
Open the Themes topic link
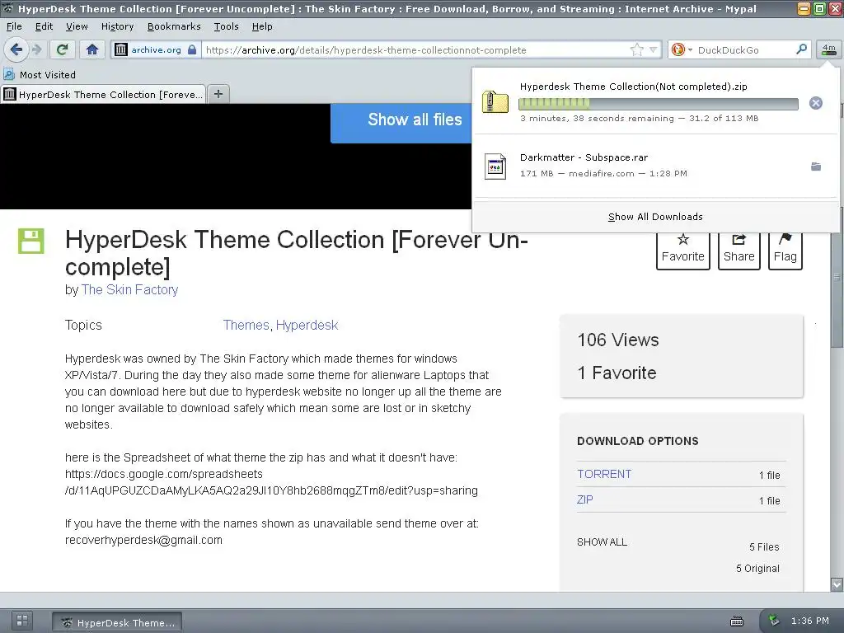pyautogui.click(x=246, y=325)
